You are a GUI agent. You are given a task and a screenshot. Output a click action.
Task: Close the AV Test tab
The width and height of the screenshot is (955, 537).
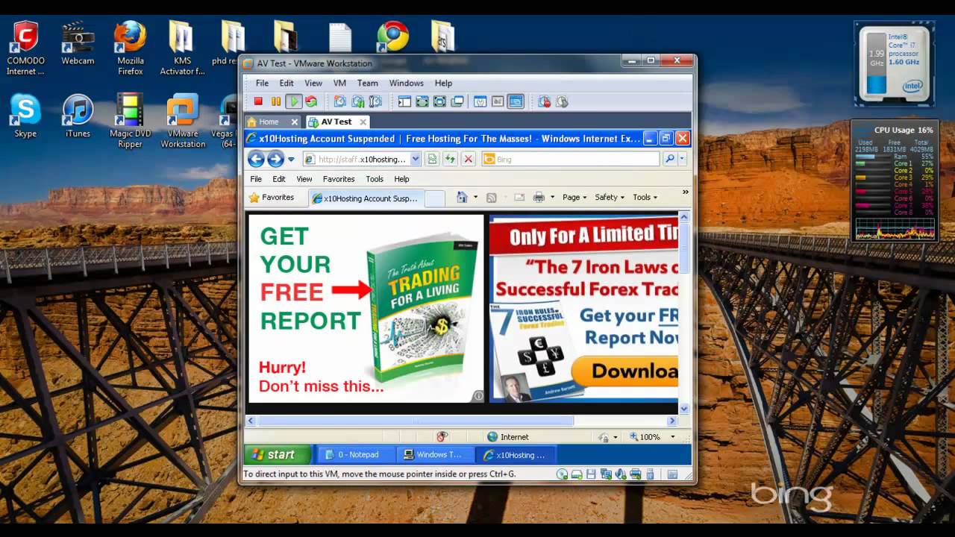point(363,122)
